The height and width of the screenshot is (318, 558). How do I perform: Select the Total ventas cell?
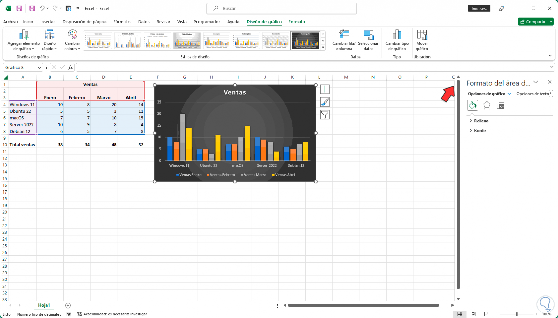pyautogui.click(x=23, y=145)
